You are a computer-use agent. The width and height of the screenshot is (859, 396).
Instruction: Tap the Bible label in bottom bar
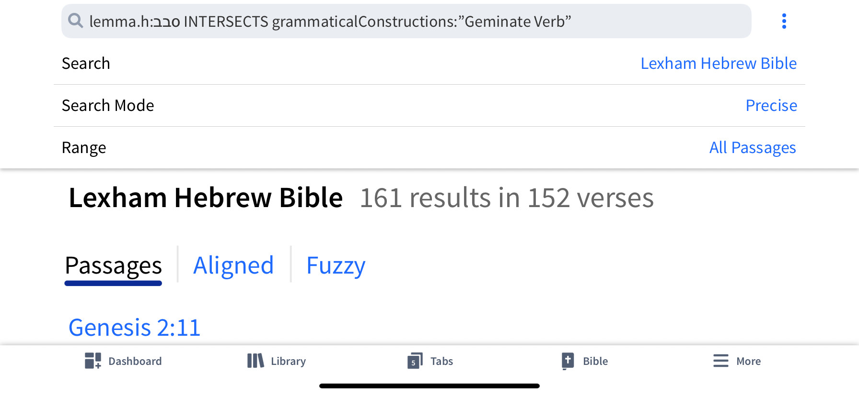pos(595,361)
